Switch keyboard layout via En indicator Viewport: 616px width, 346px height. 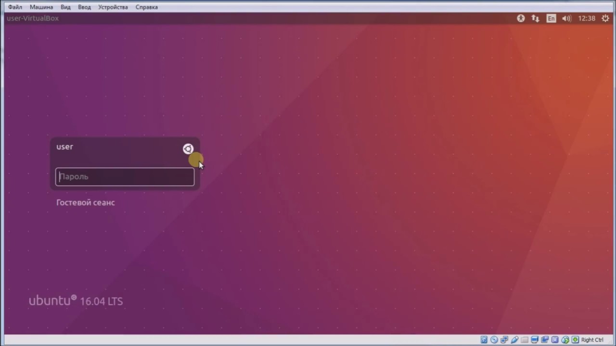point(551,18)
